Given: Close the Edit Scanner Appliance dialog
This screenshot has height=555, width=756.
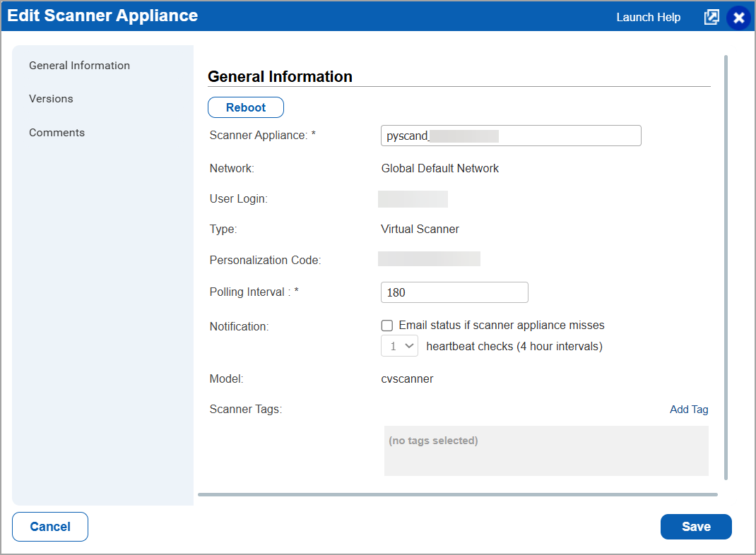Looking at the screenshot, I should click(738, 18).
